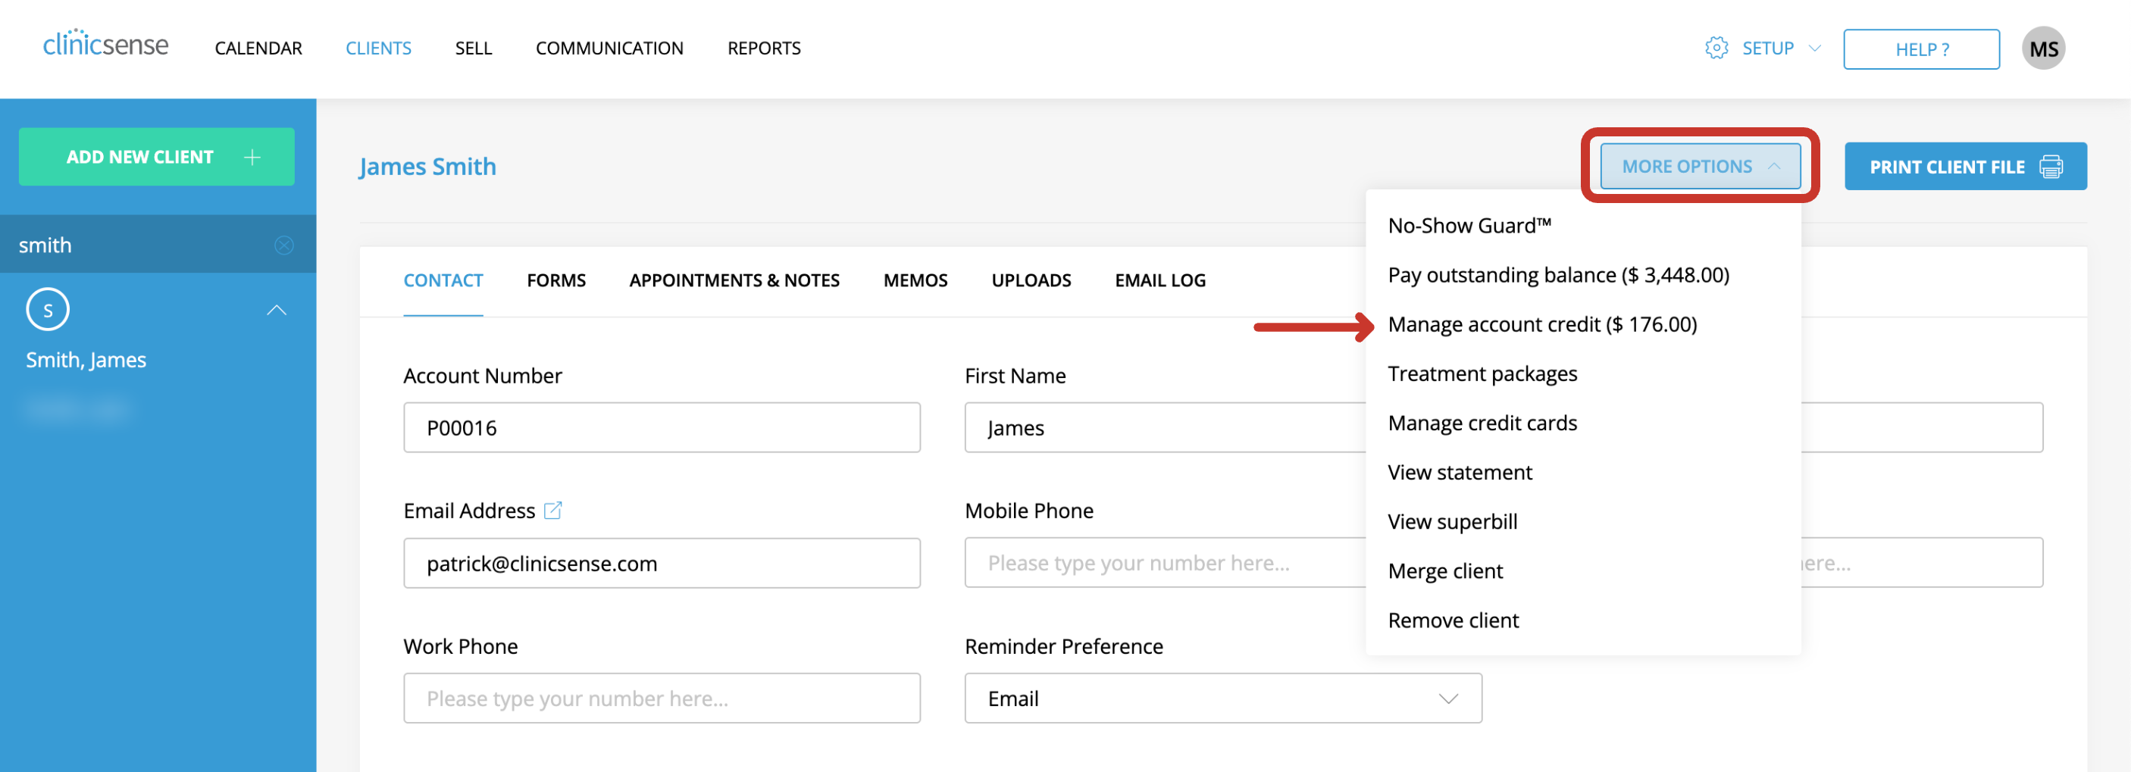Click the Email Address input field

[x=661, y=563]
